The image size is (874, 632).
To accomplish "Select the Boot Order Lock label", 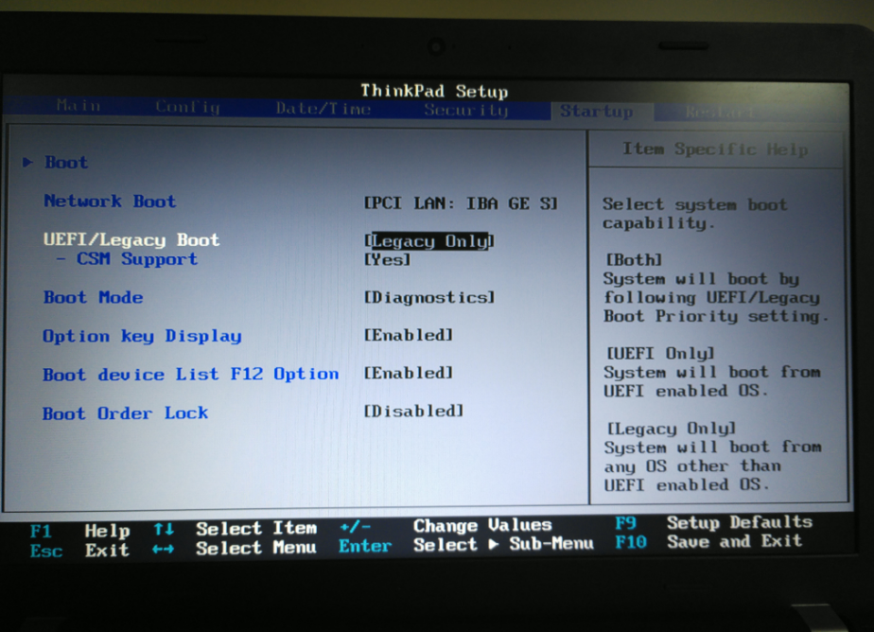I will click(x=126, y=413).
